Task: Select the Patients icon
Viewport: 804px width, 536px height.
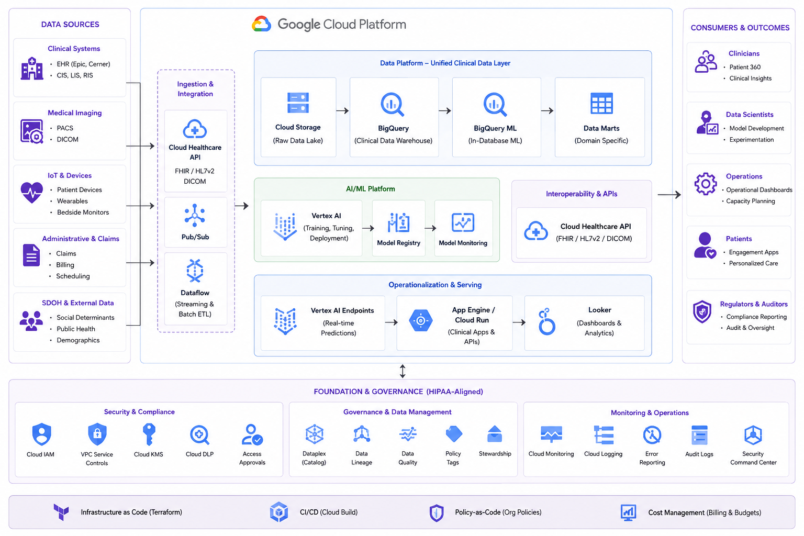Action: 705,246
